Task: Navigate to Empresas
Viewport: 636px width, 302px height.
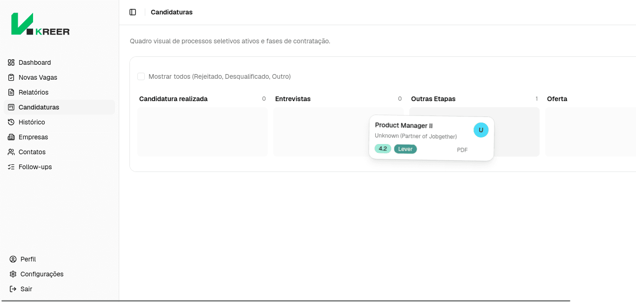Action: coord(59,137)
